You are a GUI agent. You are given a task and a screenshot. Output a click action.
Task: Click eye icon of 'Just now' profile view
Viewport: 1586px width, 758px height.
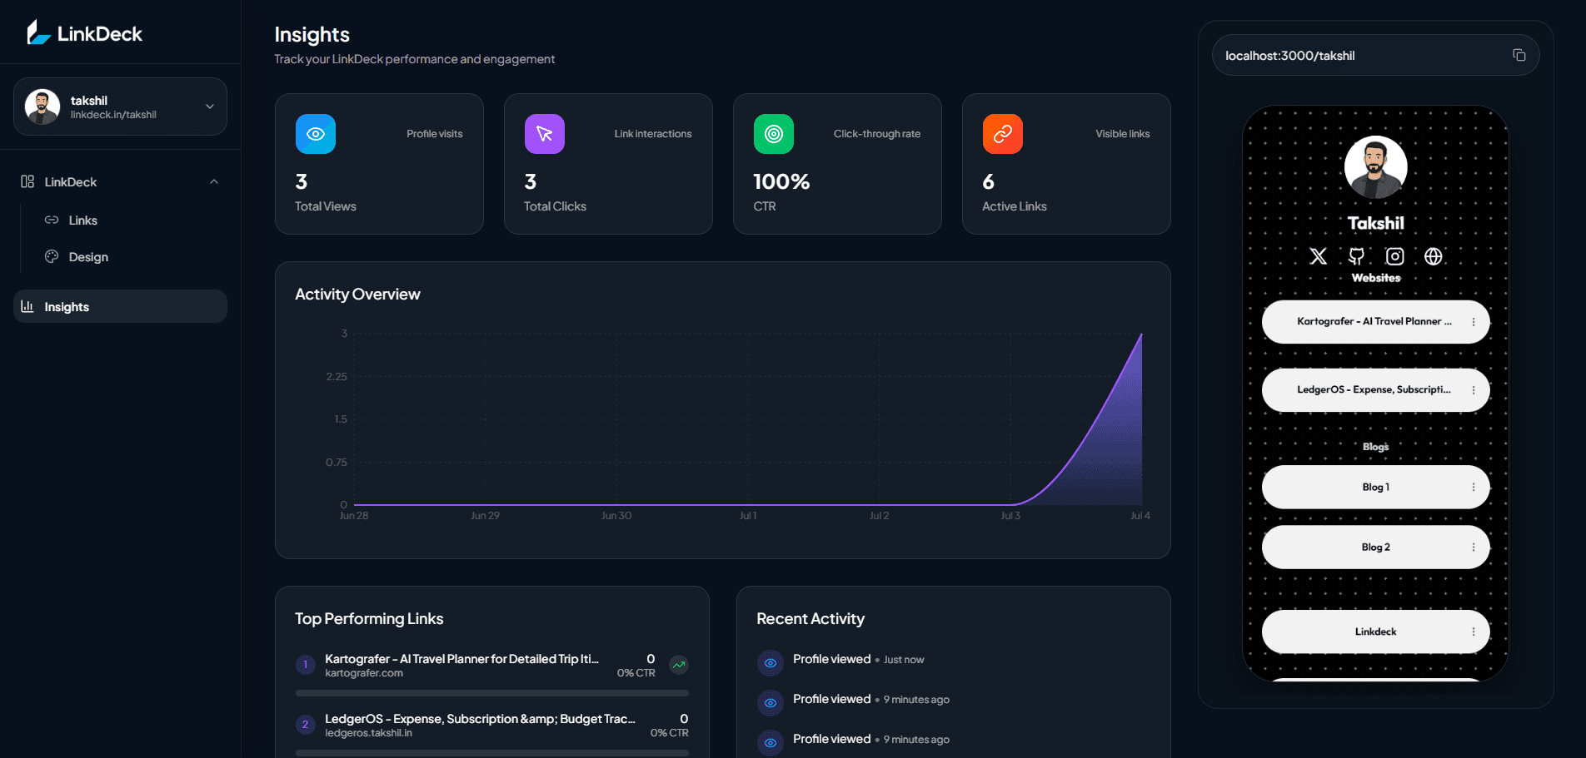click(x=771, y=663)
